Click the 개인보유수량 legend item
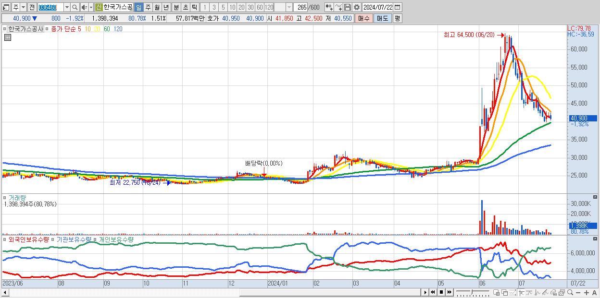The image size is (600, 298). 116,239
